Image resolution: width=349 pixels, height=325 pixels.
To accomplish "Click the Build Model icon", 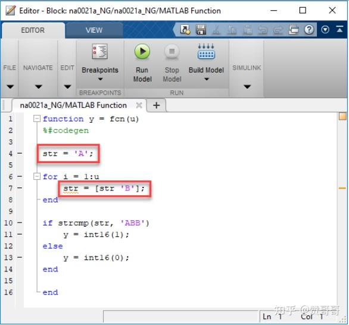I will [x=206, y=51].
